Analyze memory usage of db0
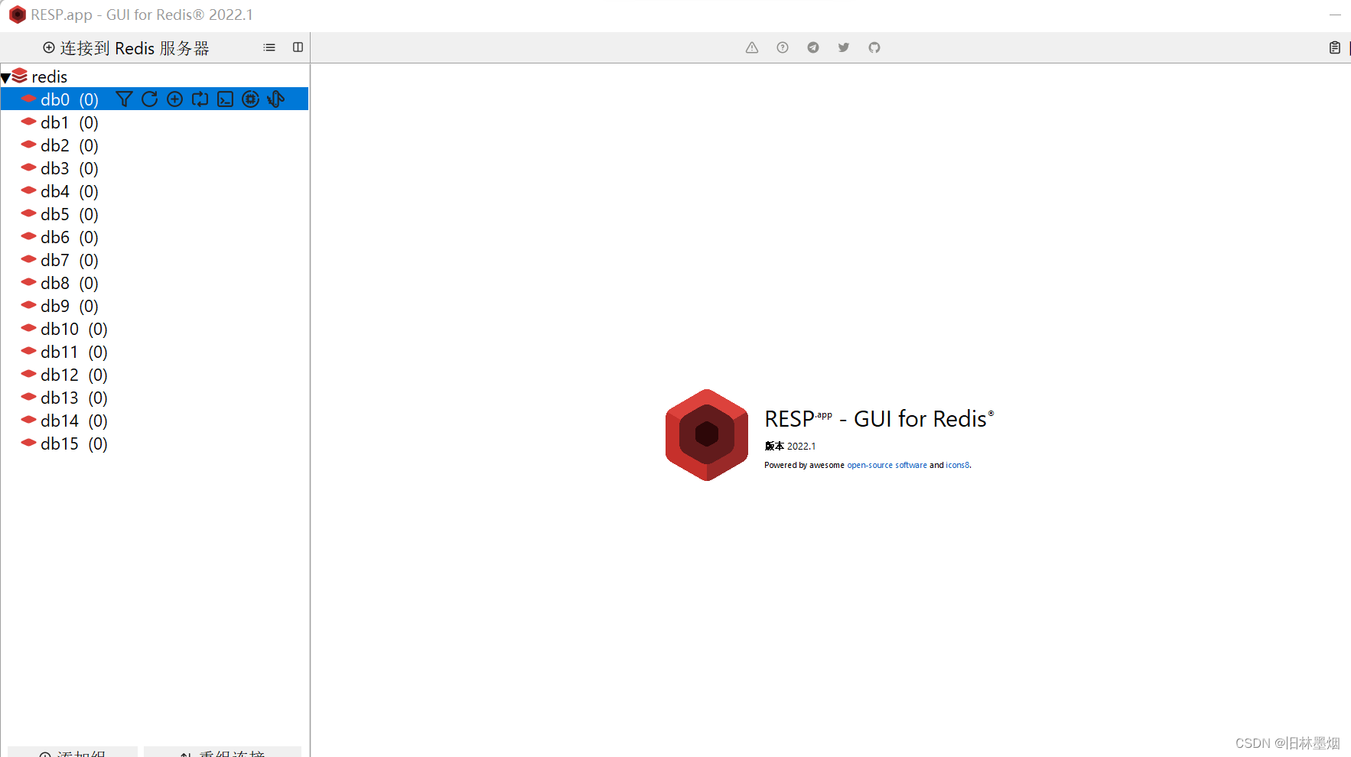 point(251,99)
